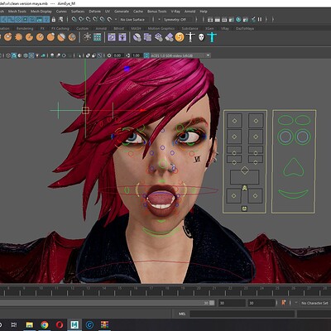The height and width of the screenshot is (331, 331).
Task: Click the purple square shelf icon with figure
Action: tap(122, 37)
